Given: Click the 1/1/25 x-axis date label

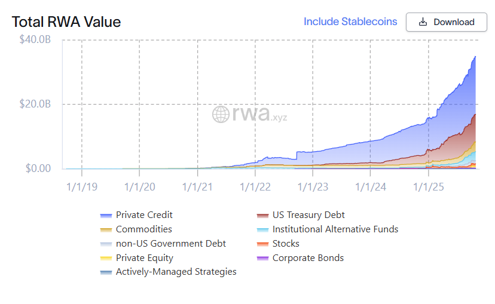Looking at the screenshot, I should 429,187.
